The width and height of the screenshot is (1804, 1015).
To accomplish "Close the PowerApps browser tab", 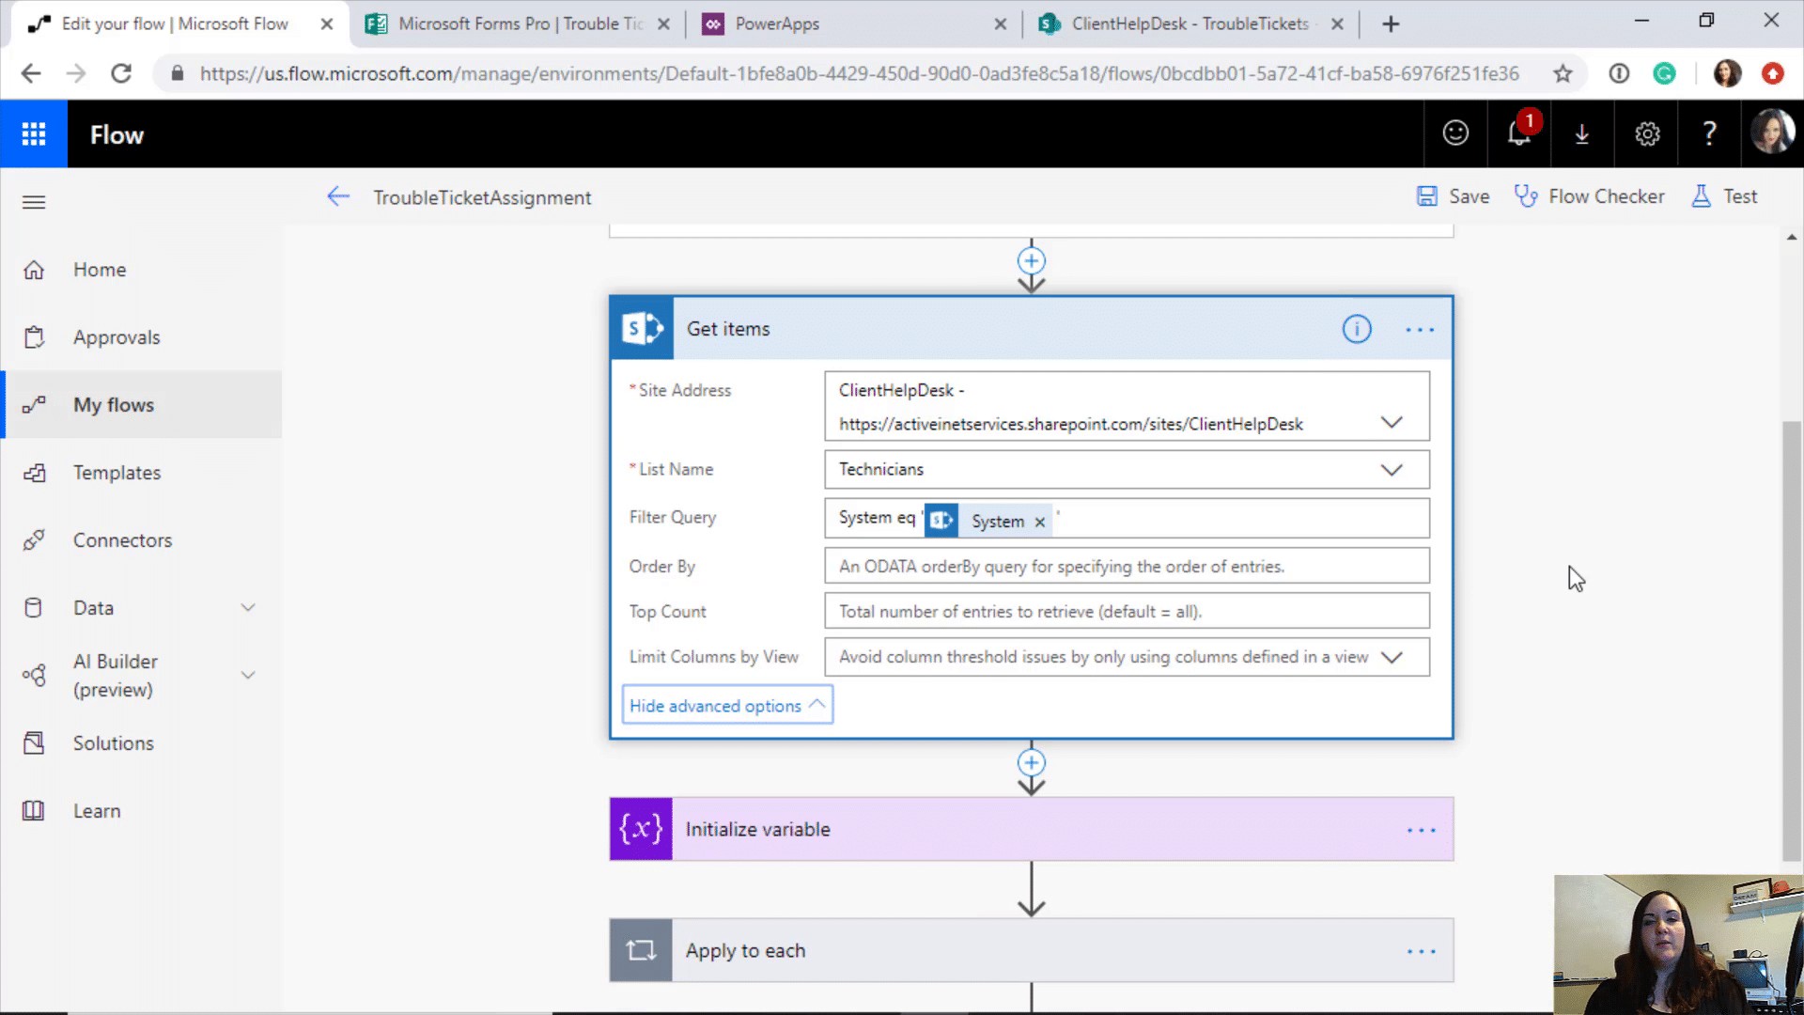I will (1000, 24).
